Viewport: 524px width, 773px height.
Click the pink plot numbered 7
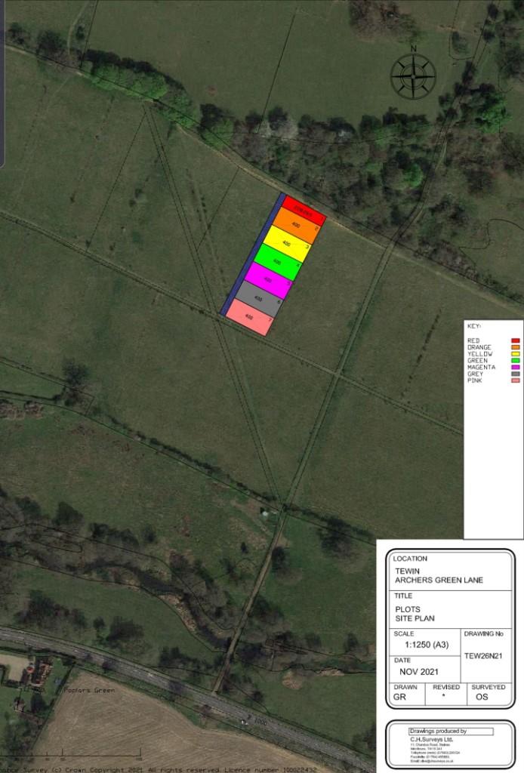[x=249, y=317]
